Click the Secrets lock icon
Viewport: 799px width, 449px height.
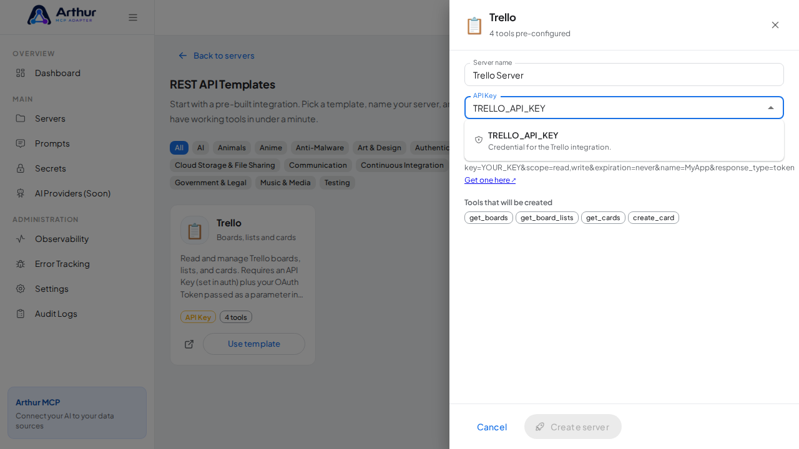(21, 168)
